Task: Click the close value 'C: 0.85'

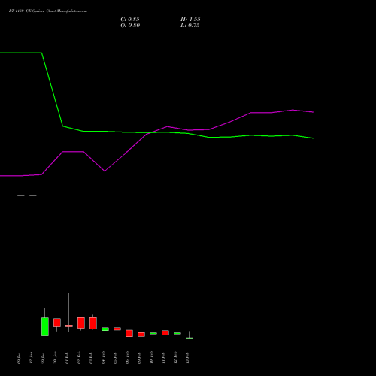Action: pos(130,20)
